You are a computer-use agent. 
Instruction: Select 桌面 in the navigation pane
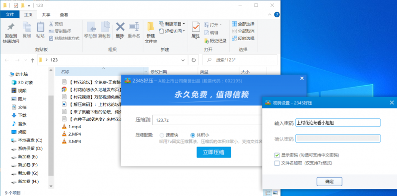pyautogui.click(x=19, y=132)
